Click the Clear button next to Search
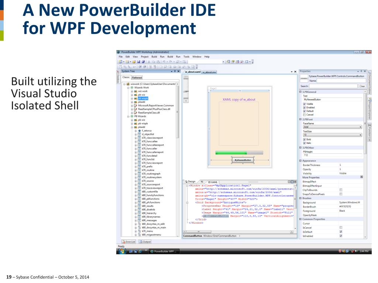 [362, 86]
